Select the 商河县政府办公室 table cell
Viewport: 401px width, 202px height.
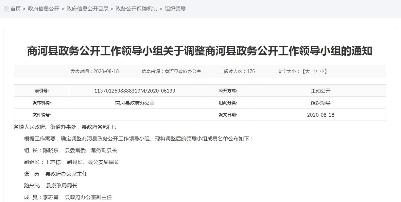pos(135,103)
